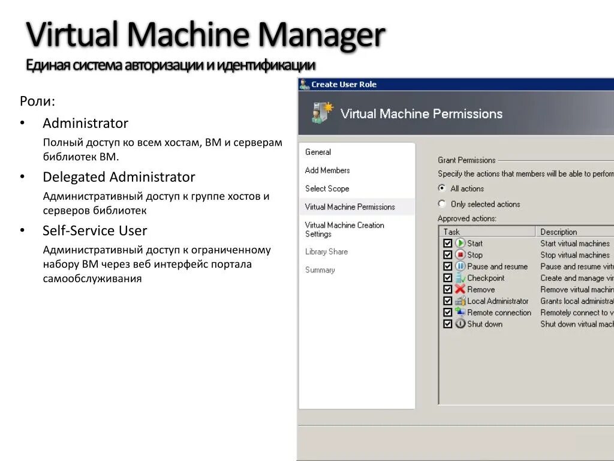Toggle the Remote connection checkbox

pos(447,312)
